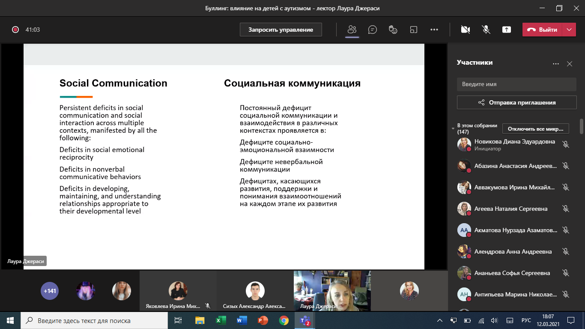This screenshot has width=585, height=329.
Task: Open the participants panel icon
Action: coord(352,30)
